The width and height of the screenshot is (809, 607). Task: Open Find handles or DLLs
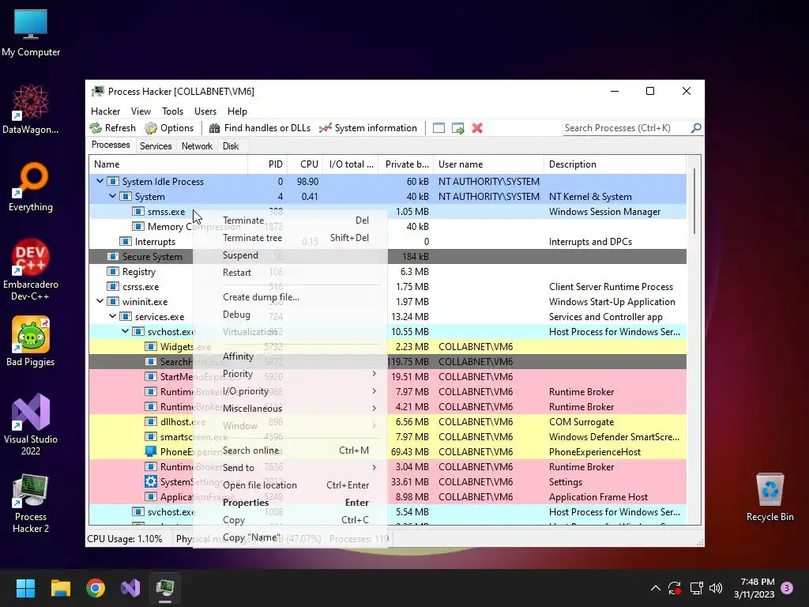click(260, 128)
